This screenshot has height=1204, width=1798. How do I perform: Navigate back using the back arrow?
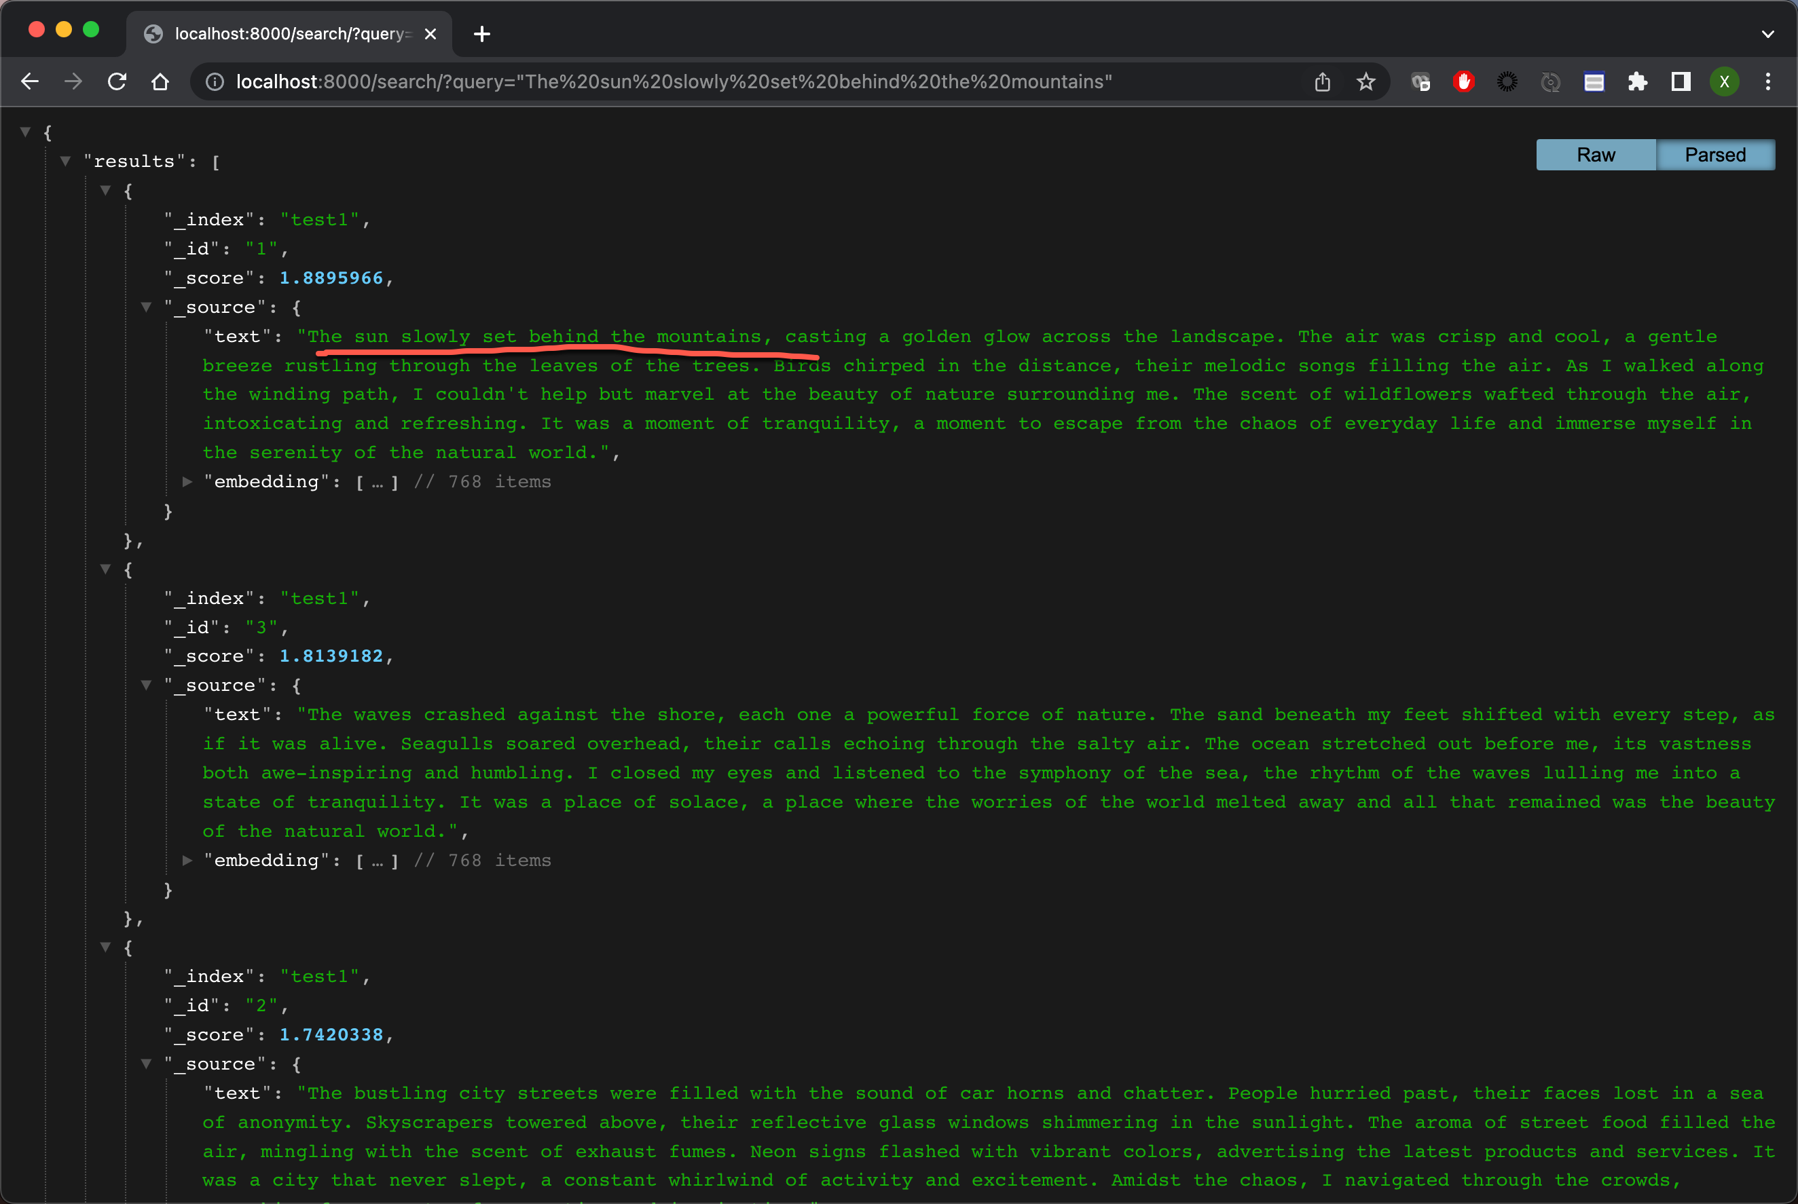click(29, 81)
